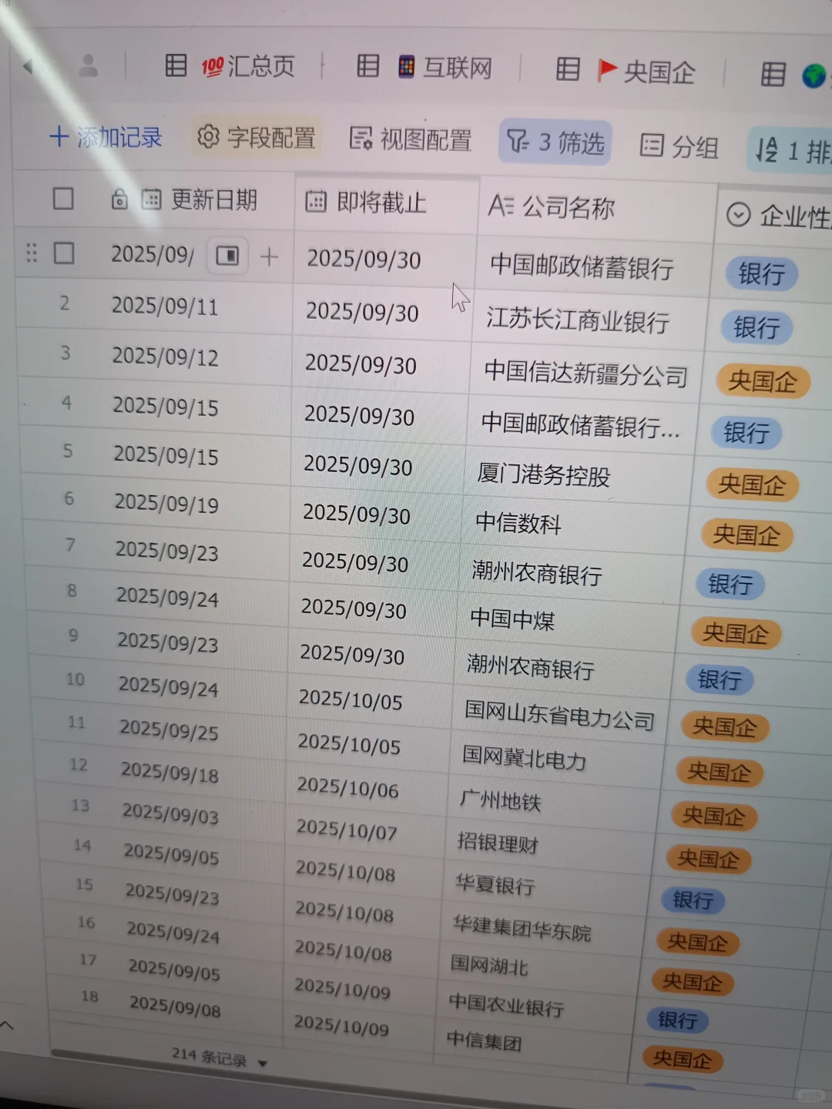Viewport: 832px width, 1109px height.
Task: Select the 华建集团华东院 cell
Action: click(522, 928)
